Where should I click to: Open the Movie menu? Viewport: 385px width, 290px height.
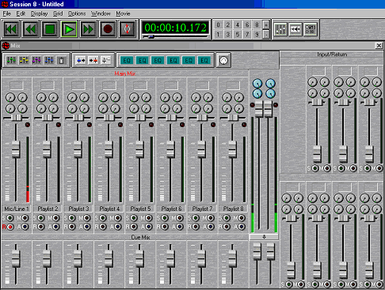[123, 13]
